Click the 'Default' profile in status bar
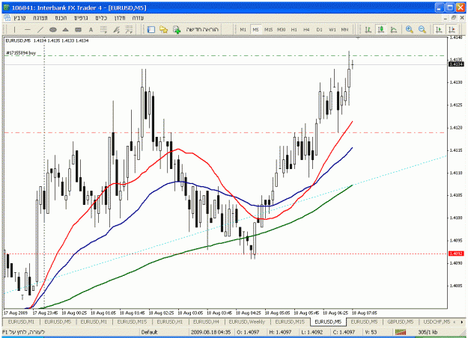Image resolution: width=468 pixels, height=338 pixels. (149, 332)
